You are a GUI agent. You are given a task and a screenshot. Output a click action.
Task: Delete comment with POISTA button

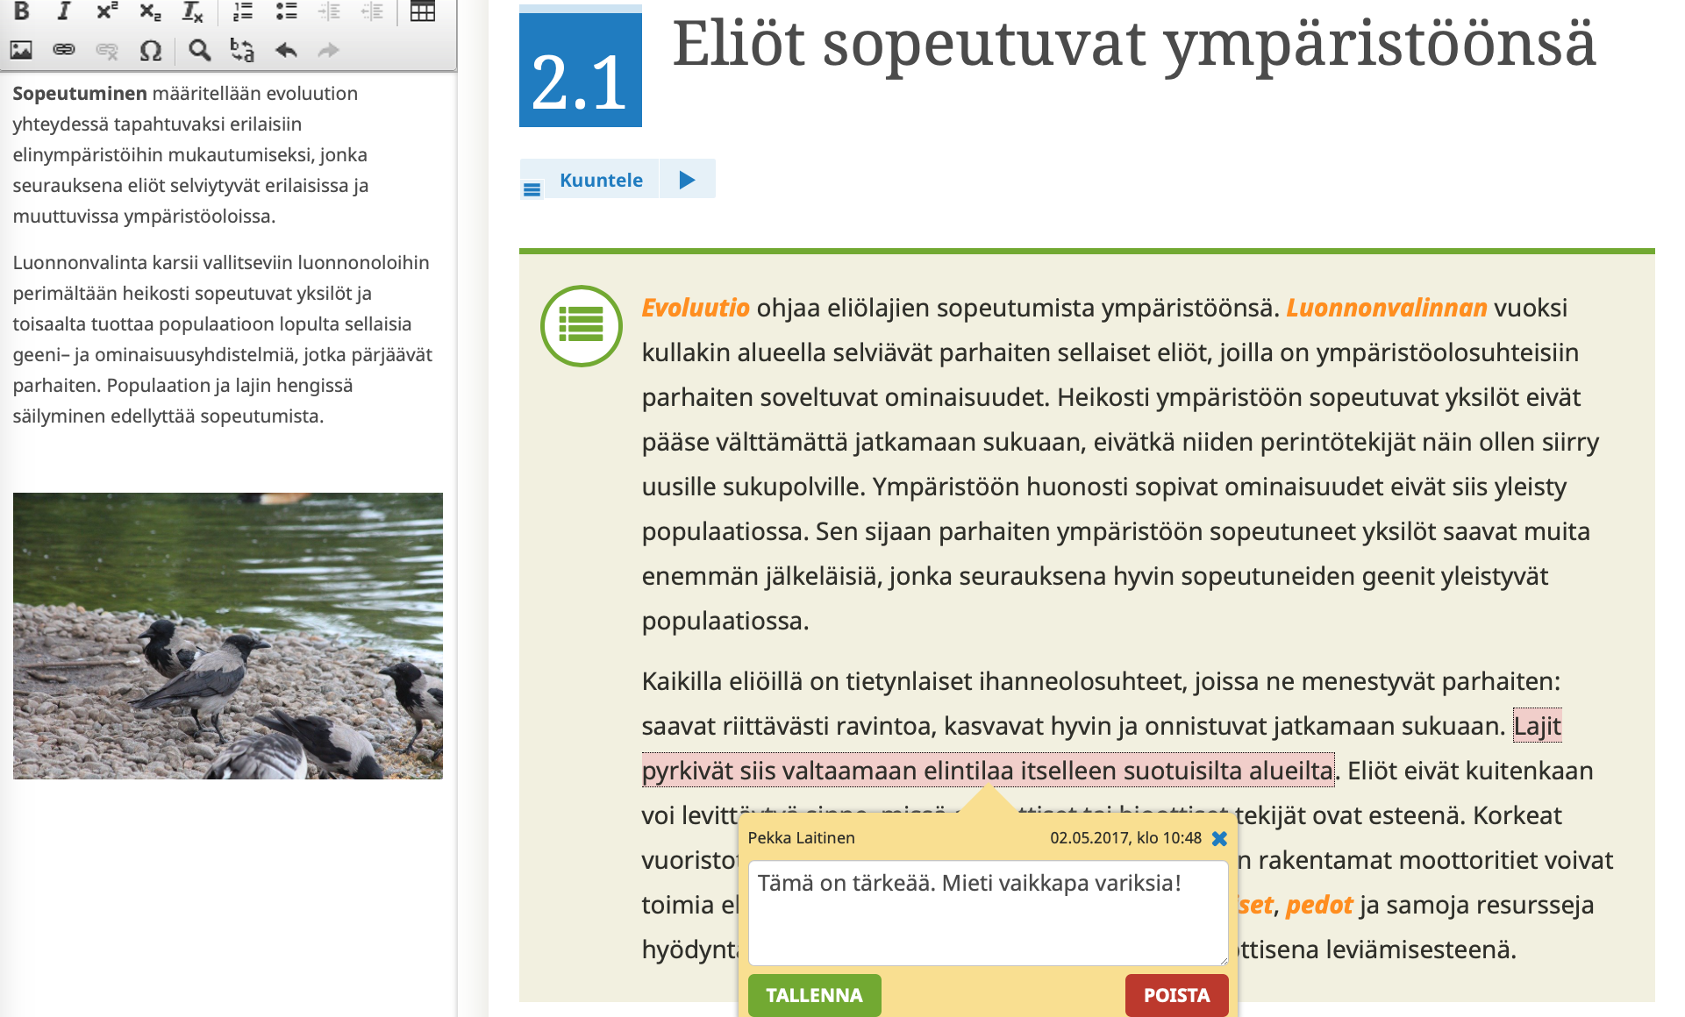tap(1176, 995)
